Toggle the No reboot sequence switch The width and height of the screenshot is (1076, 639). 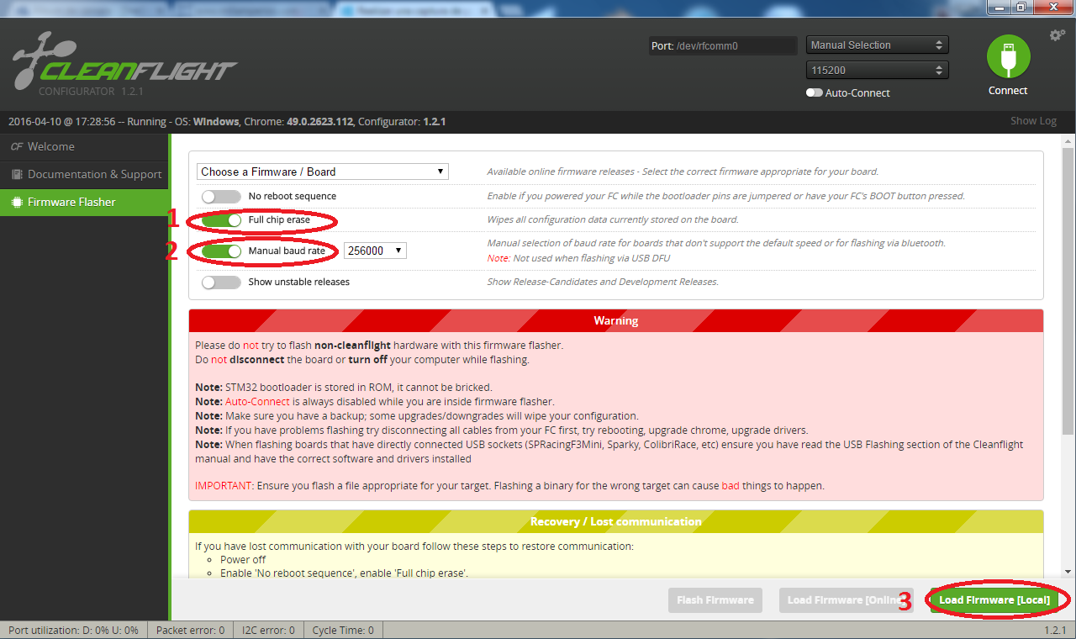221,196
